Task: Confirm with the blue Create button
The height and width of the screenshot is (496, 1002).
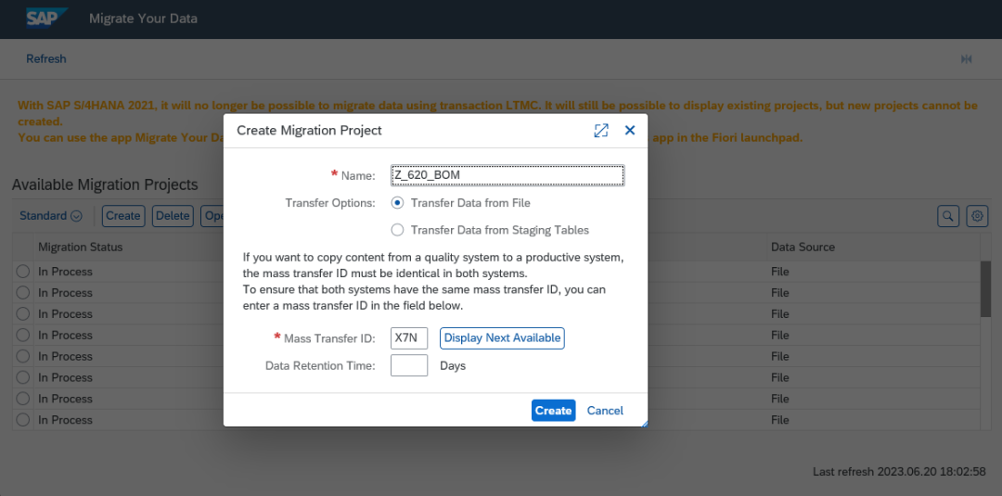Action: click(x=553, y=411)
